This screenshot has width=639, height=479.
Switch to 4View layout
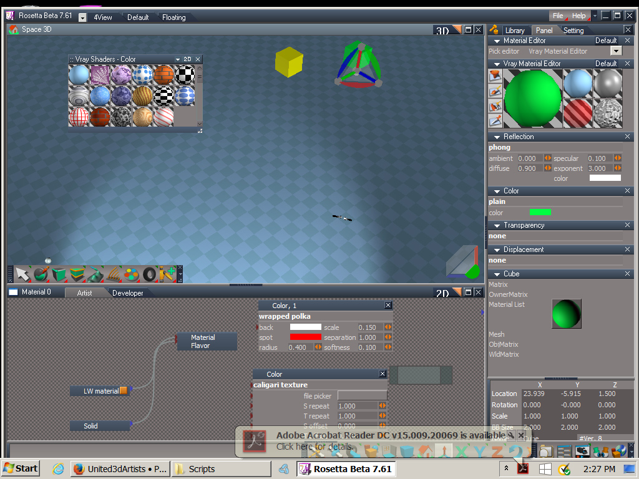coord(103,17)
